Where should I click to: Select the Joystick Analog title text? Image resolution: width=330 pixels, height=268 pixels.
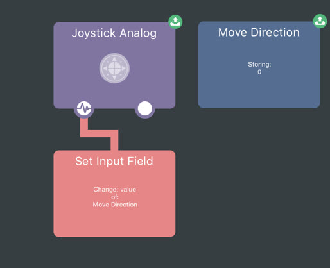tap(114, 33)
